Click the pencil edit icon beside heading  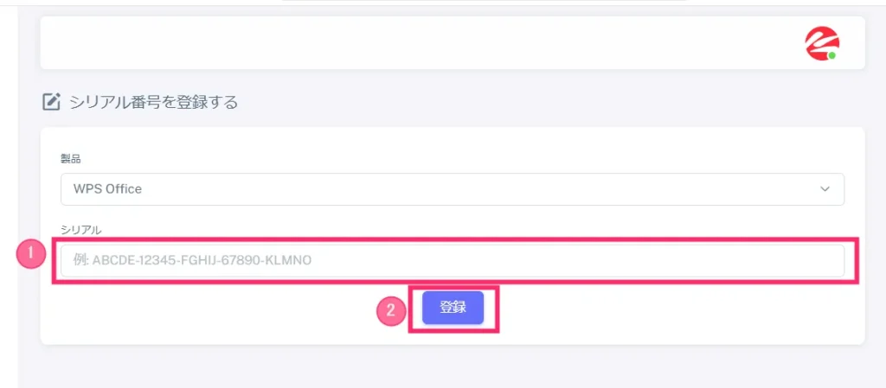tap(51, 102)
